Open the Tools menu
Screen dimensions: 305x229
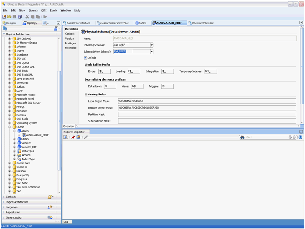click(53, 10)
